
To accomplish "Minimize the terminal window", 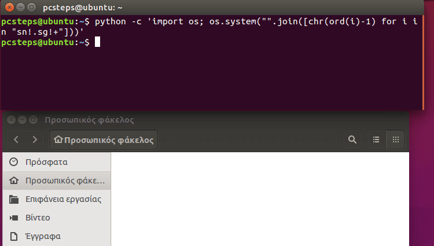I will (x=19, y=7).
